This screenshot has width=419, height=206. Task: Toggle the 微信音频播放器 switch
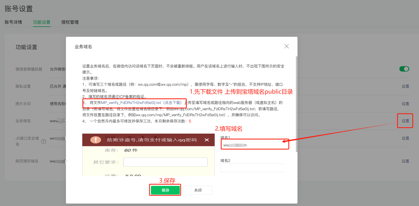(x=404, y=69)
